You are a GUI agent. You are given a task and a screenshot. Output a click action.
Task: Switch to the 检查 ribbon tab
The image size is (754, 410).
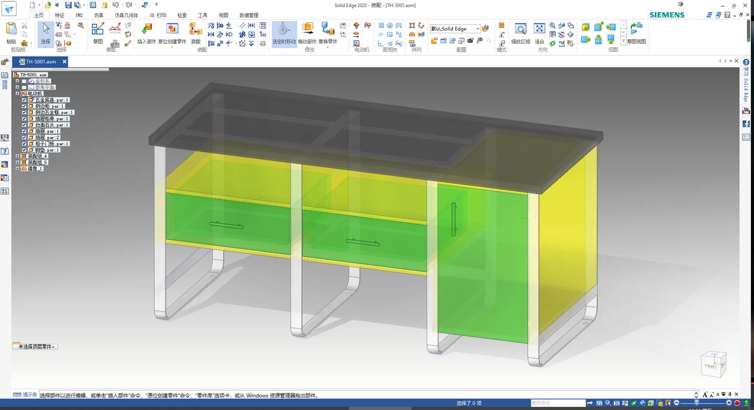click(182, 15)
